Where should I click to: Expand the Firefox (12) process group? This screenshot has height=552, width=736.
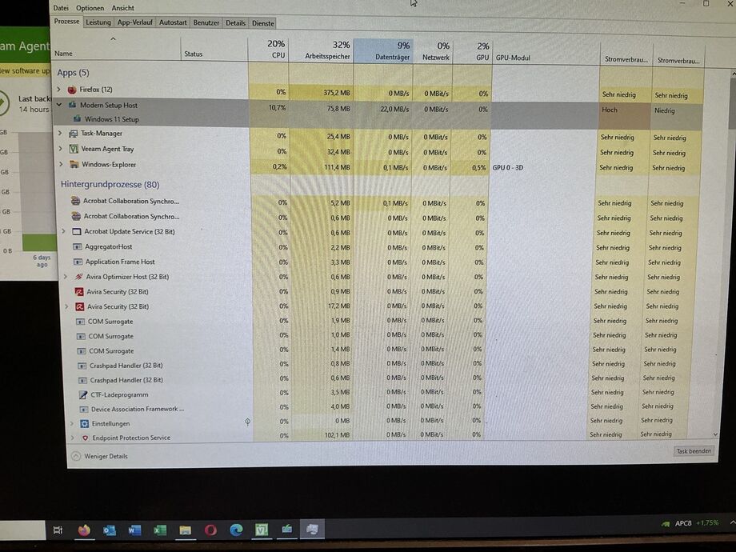(x=58, y=90)
